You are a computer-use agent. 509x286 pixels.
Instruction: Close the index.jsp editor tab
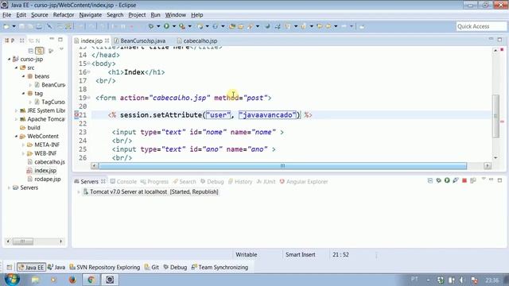(x=107, y=41)
